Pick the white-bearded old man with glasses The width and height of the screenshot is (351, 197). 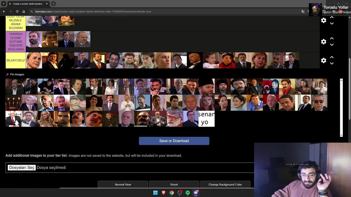click(x=174, y=119)
